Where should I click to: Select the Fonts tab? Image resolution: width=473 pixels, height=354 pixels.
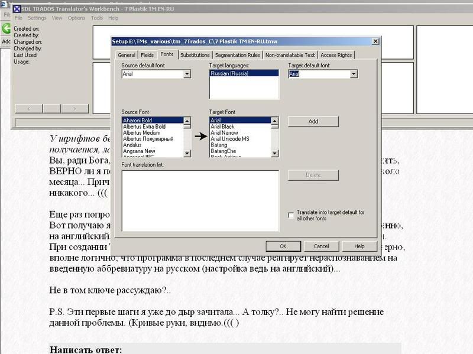[x=167, y=54]
